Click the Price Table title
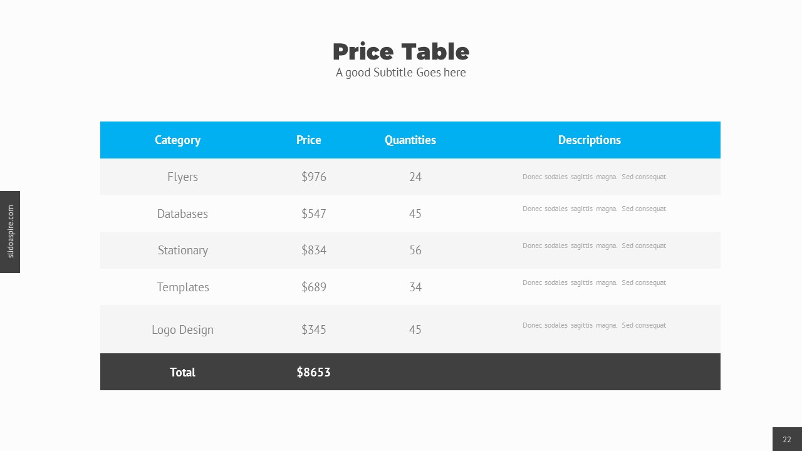 pos(401,51)
